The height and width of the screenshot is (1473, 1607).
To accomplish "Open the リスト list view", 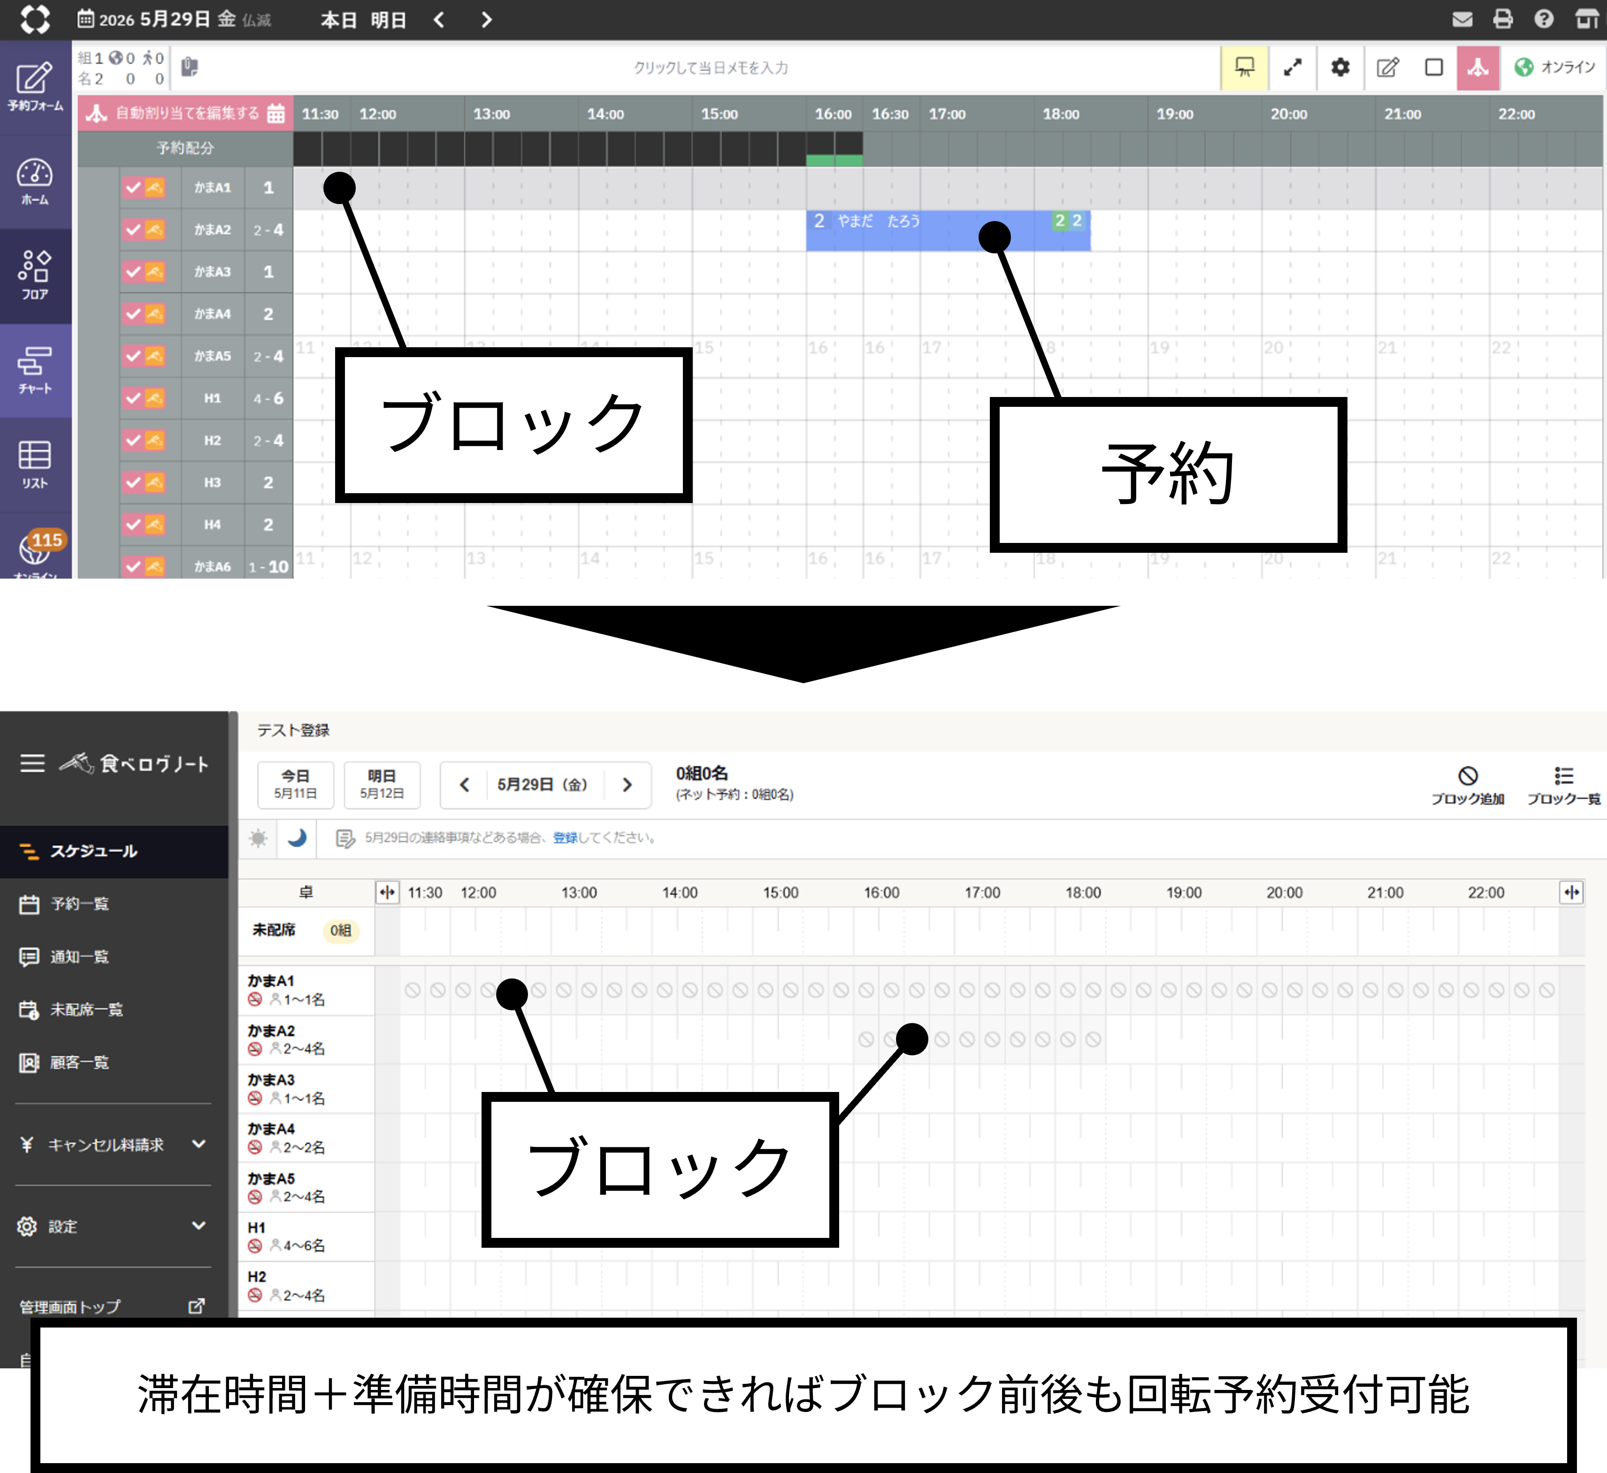I will (34, 464).
